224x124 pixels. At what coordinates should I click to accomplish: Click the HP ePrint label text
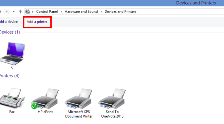45,112
